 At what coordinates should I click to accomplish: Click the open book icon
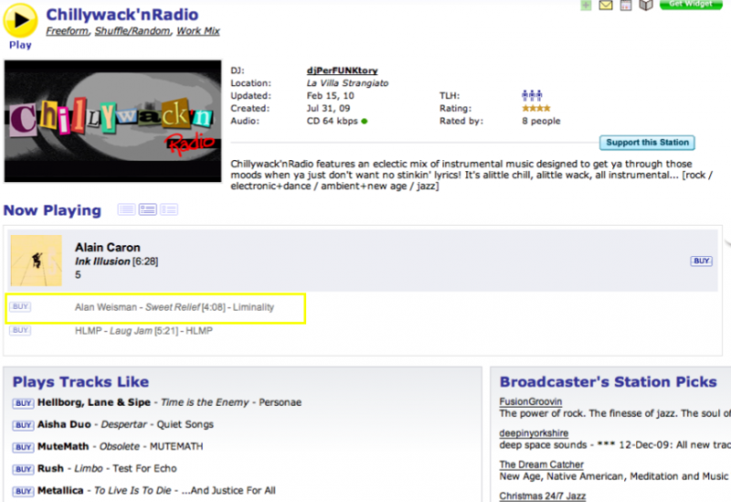(646, 5)
